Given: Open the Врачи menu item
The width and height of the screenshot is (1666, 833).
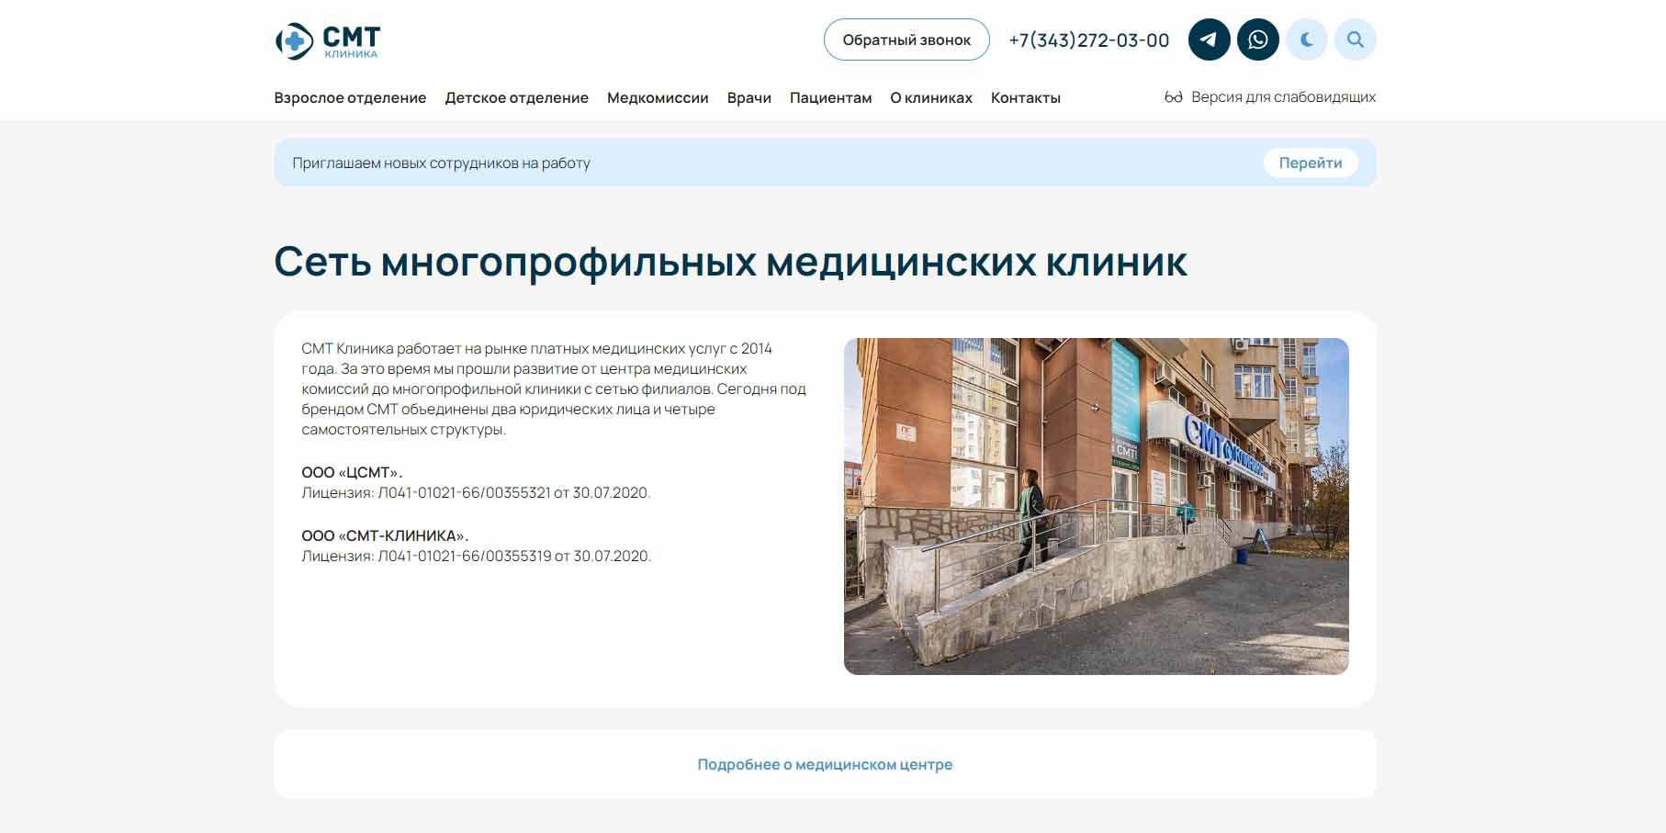Looking at the screenshot, I should click(x=749, y=98).
